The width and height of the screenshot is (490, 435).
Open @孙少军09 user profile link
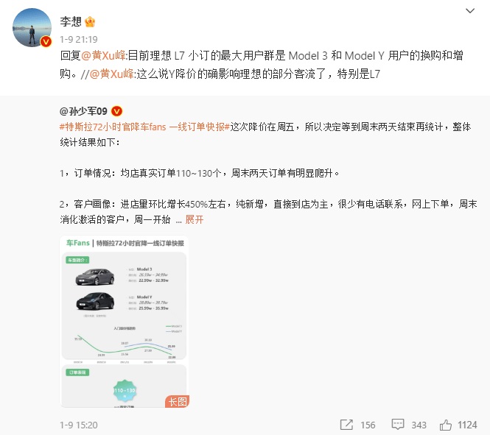[83, 111]
